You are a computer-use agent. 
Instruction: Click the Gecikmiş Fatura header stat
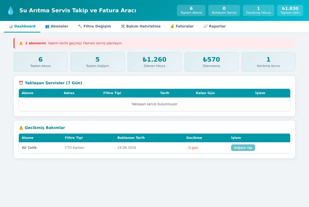[259, 11]
